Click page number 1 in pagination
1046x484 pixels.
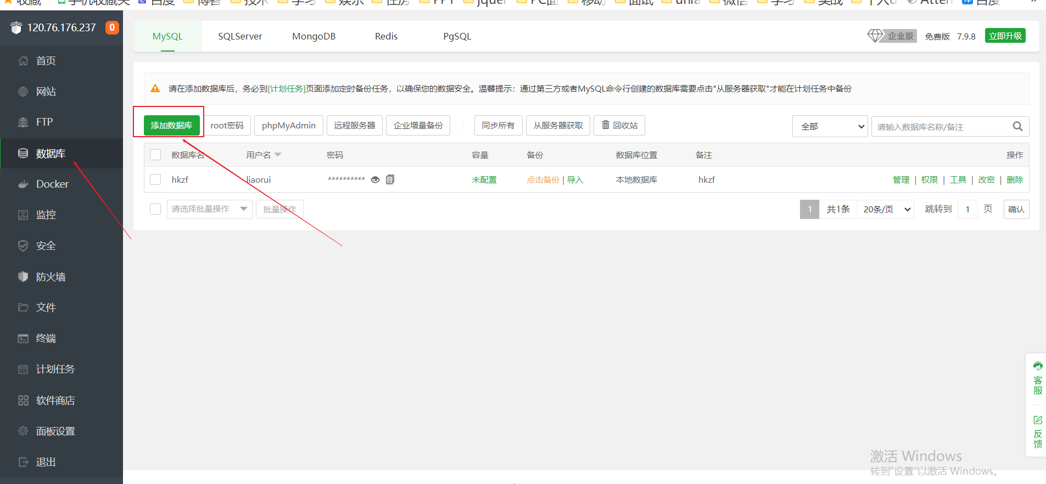(809, 209)
